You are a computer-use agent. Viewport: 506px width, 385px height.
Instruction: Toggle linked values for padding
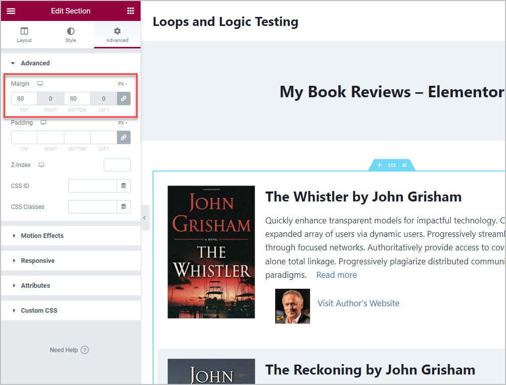click(x=124, y=138)
